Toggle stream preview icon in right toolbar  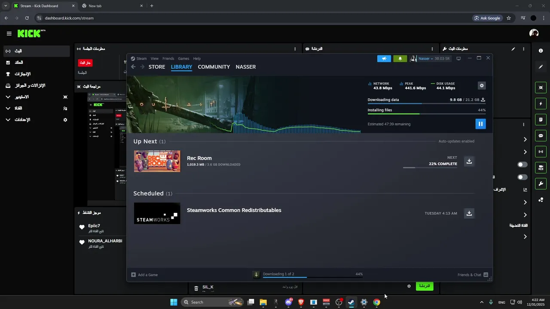pyautogui.click(x=541, y=88)
